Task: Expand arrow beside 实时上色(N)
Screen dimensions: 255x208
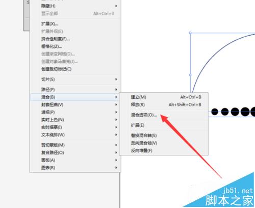Action: pos(116,120)
